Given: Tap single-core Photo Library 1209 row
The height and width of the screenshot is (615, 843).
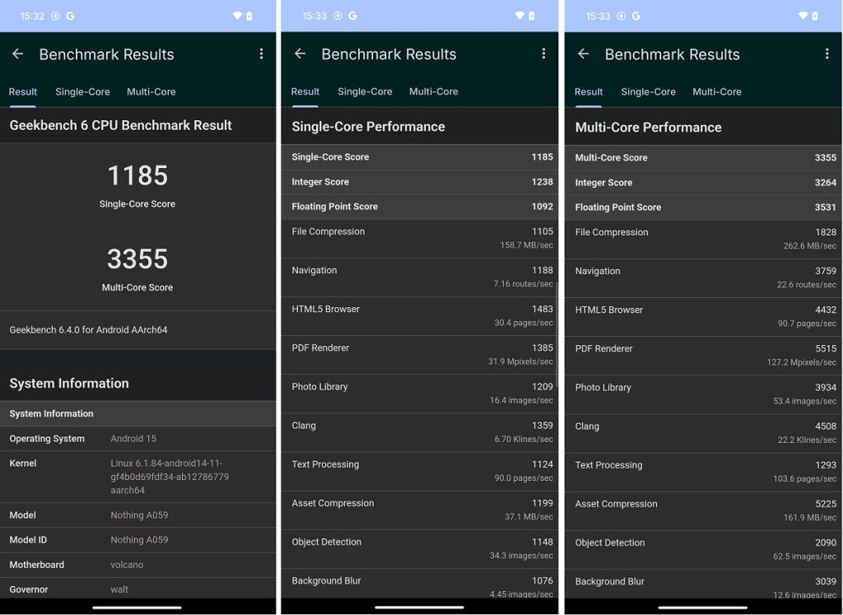Looking at the screenshot, I should click(419, 393).
